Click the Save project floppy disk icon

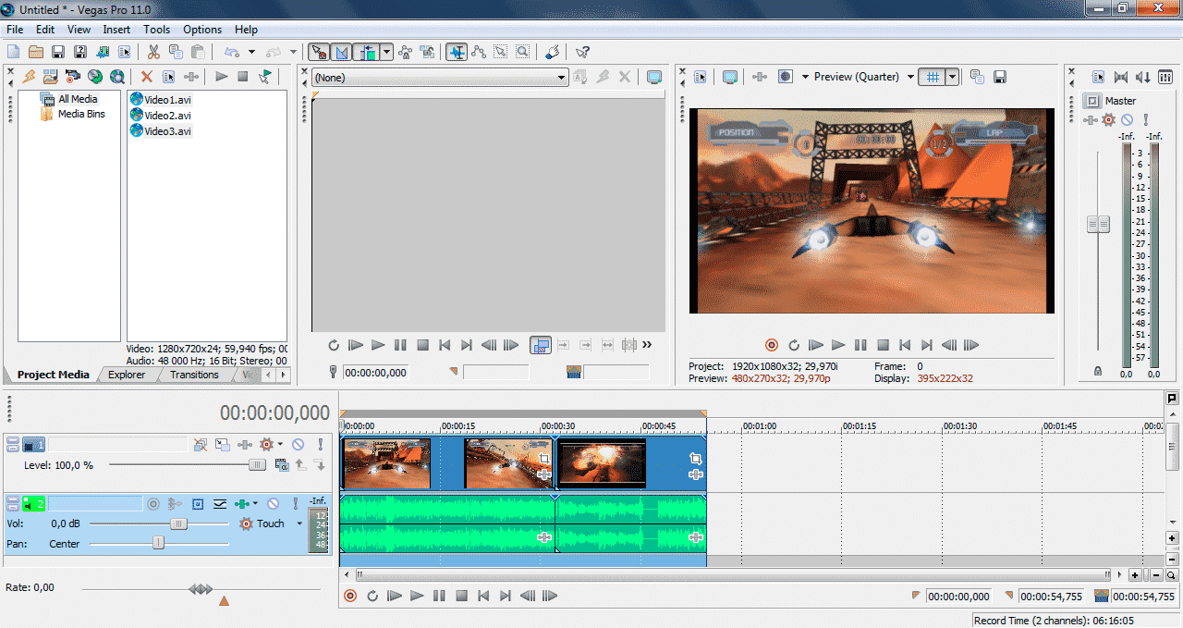tap(57, 53)
